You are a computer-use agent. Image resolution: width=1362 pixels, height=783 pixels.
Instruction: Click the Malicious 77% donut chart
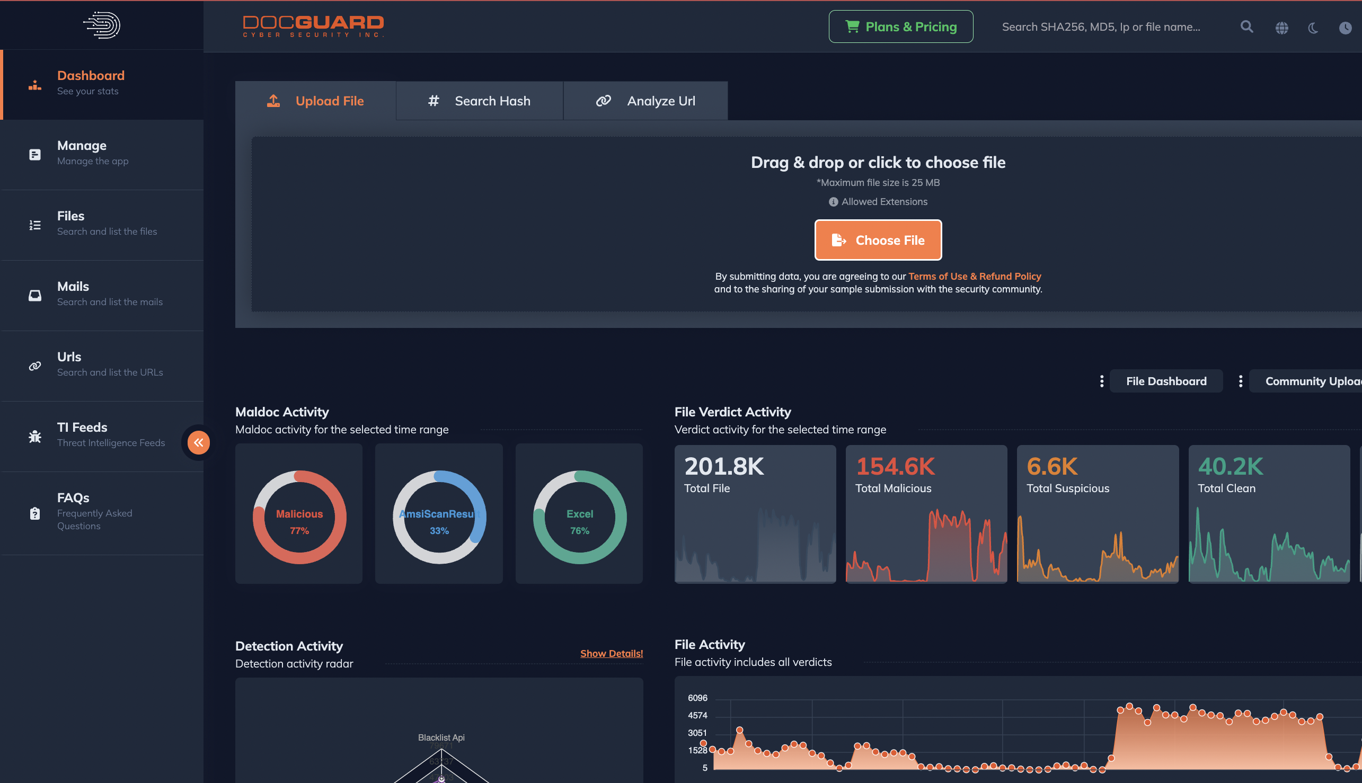tap(299, 517)
